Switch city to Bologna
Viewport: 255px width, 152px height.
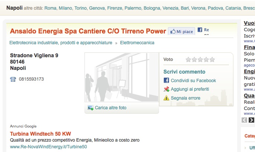pos(152,8)
